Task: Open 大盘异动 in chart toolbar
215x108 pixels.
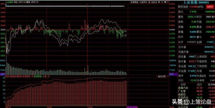Action: click(143, 2)
